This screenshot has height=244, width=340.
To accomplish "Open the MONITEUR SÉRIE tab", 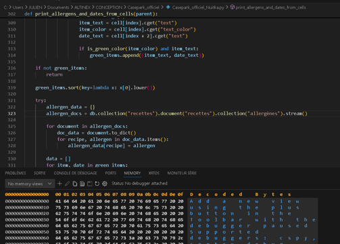I will [182, 173].
